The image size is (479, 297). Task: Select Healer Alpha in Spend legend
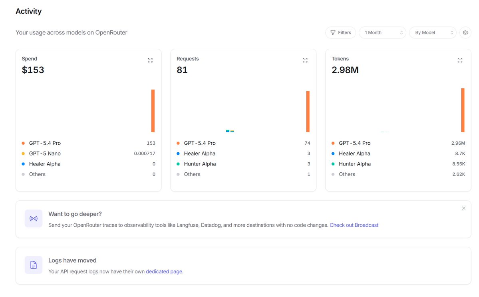point(45,164)
